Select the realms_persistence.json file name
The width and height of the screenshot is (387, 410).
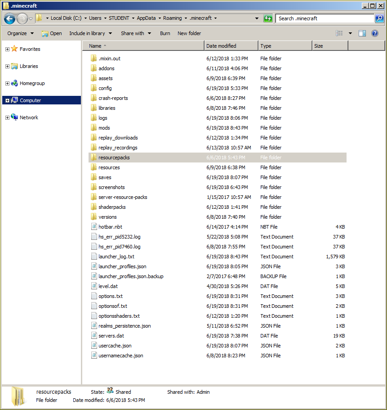point(125,326)
